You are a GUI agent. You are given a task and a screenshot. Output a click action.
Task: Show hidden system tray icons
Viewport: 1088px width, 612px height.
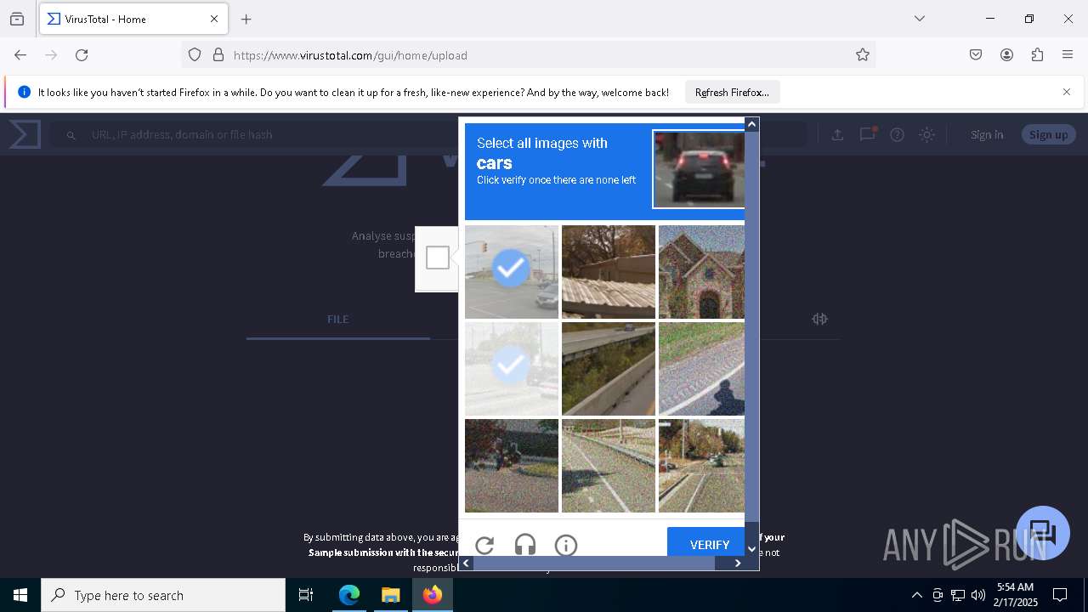click(x=916, y=595)
